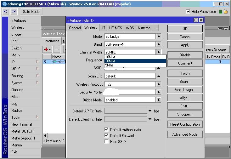Switch to the HT tab
Screen dimensions: 231x159
click(x=103, y=28)
